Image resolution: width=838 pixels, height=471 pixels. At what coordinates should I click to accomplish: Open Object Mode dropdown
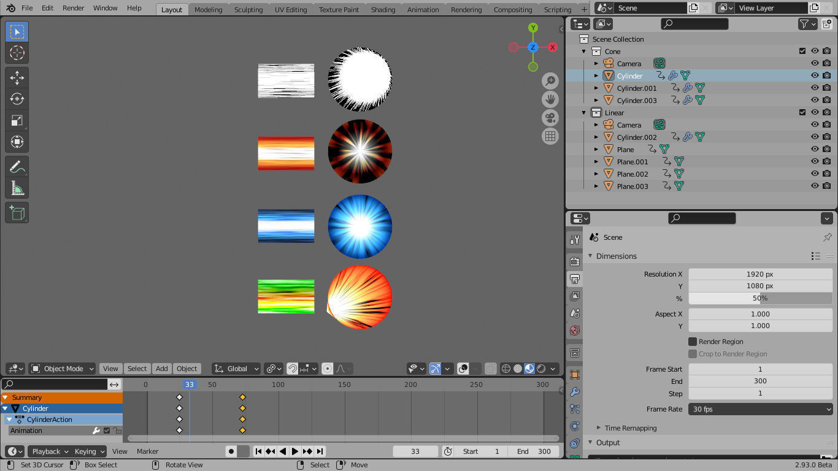tap(62, 369)
